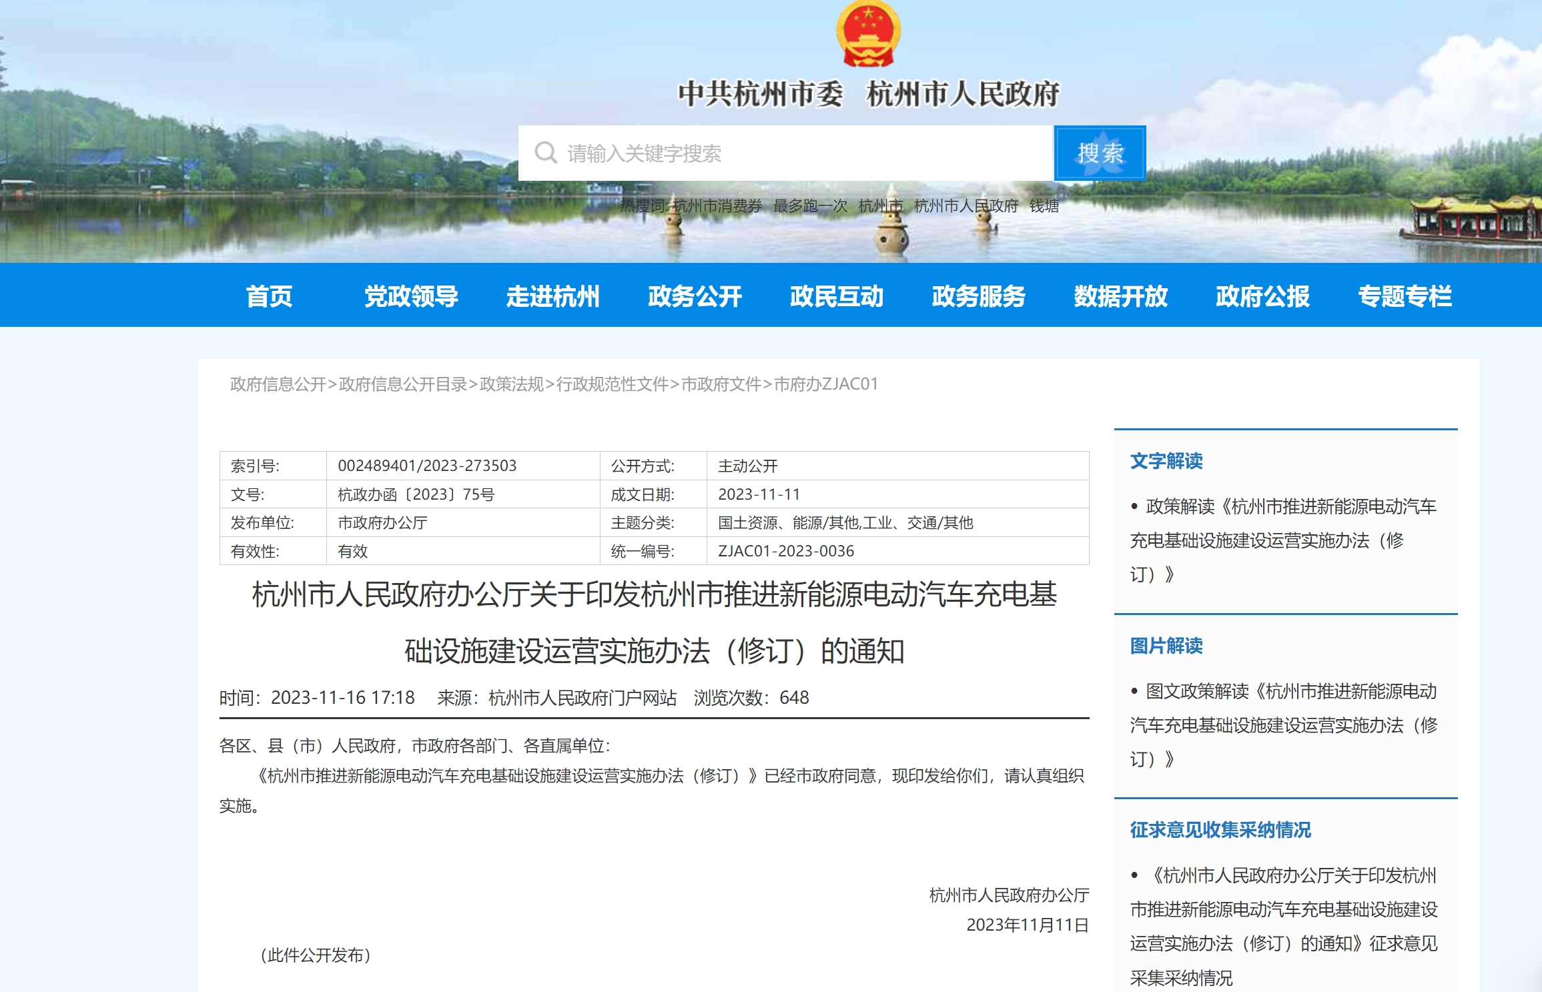Open the 政府公报 navigation menu

[1263, 298]
